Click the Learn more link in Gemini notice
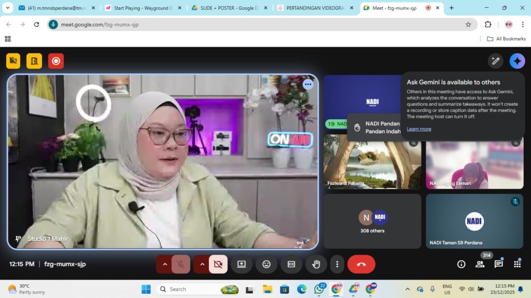Viewport: 531px width, 298px height. pyautogui.click(x=418, y=129)
